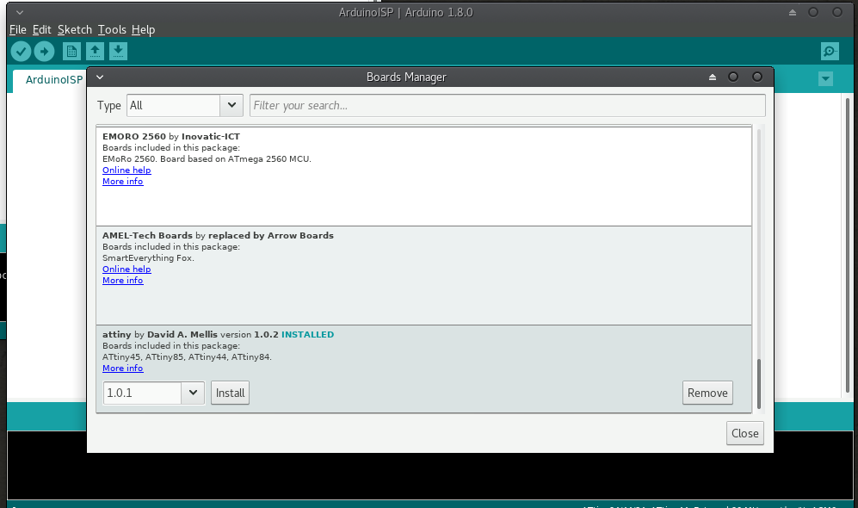This screenshot has height=508, width=858.
Task: Close the Boards Manager dialog with Close button
Action: pos(744,433)
